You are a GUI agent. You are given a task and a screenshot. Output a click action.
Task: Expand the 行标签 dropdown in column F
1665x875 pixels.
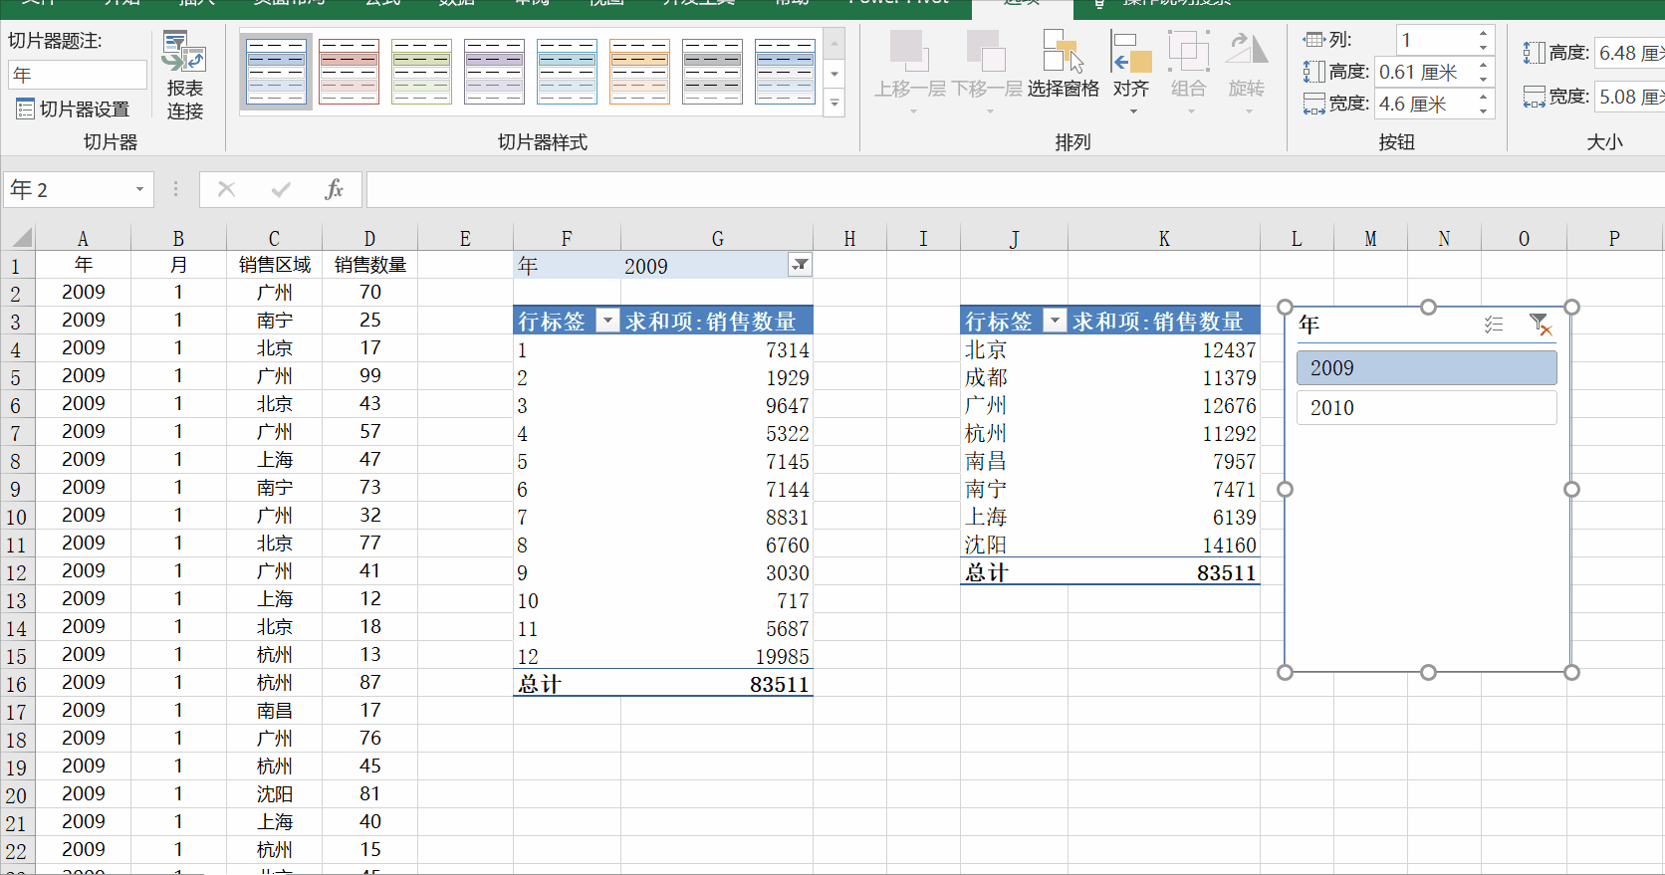607,321
